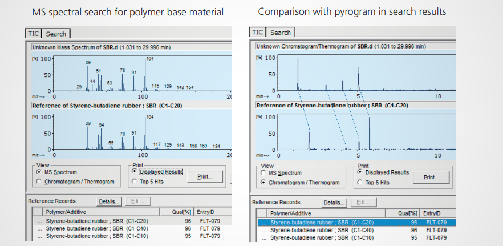The width and height of the screenshot is (503, 246).
Task: Sort by Qual[%] column header in the right panel
Action: click(x=403, y=213)
